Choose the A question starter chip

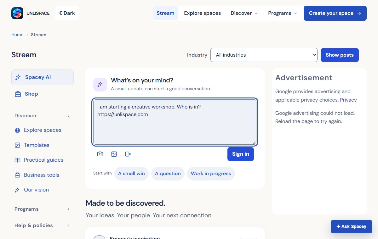[x=168, y=174]
